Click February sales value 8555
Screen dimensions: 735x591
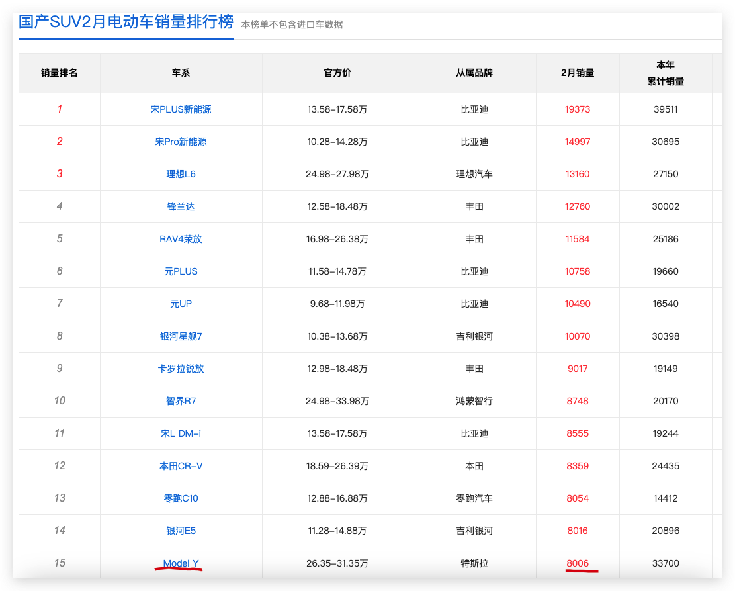click(577, 433)
